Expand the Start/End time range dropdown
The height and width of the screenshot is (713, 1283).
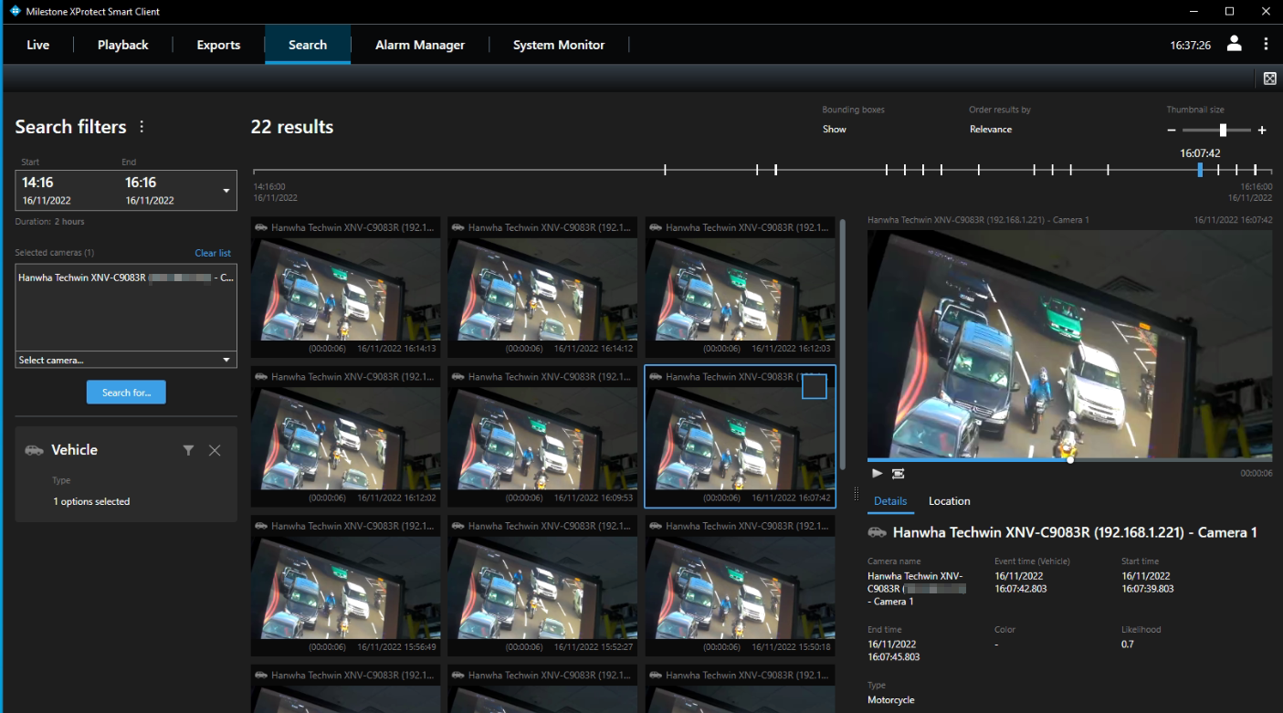[226, 191]
